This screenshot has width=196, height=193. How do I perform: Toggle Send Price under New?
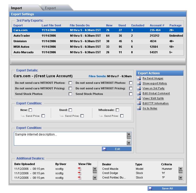click(x=43, y=116)
